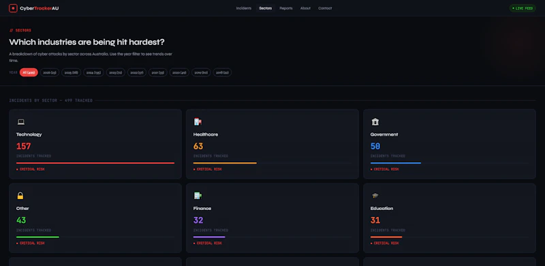Open the Incidents nav item

[244, 8]
